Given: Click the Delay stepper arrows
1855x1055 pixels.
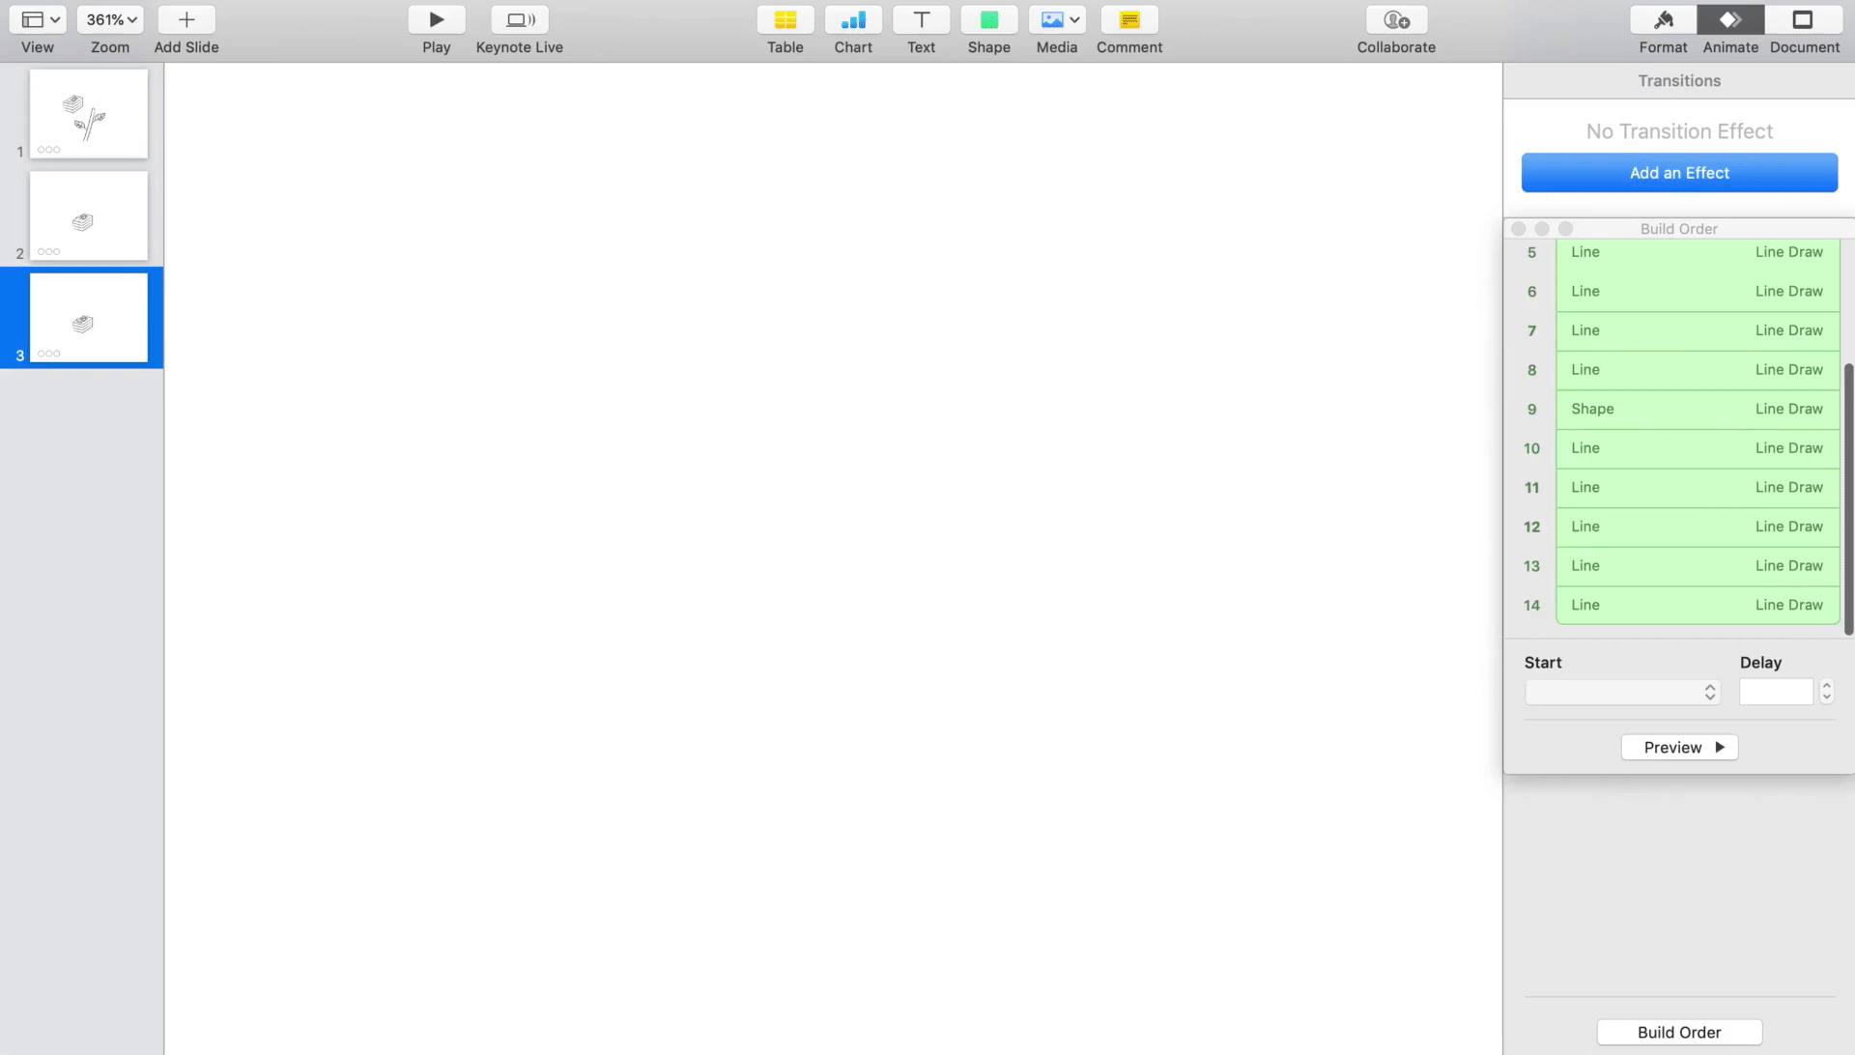Looking at the screenshot, I should click(x=1826, y=692).
